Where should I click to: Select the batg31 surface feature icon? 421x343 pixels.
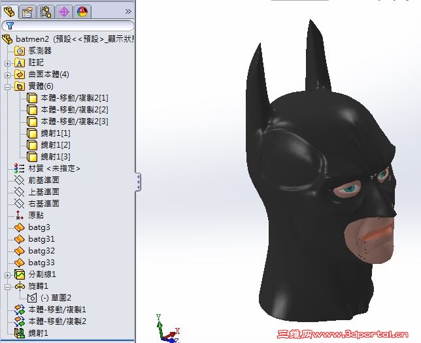tap(20, 239)
